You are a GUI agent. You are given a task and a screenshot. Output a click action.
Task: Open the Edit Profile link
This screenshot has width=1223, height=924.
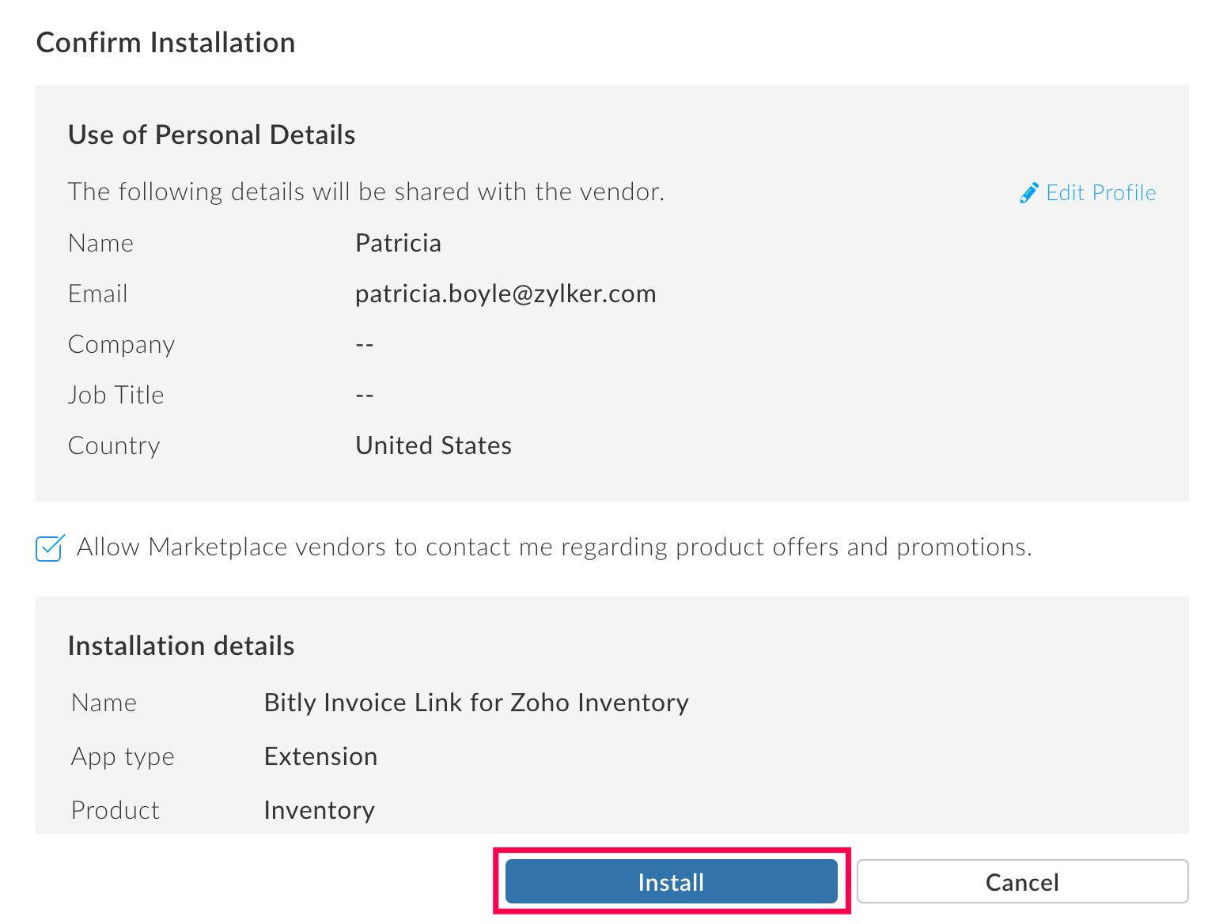tap(1100, 193)
